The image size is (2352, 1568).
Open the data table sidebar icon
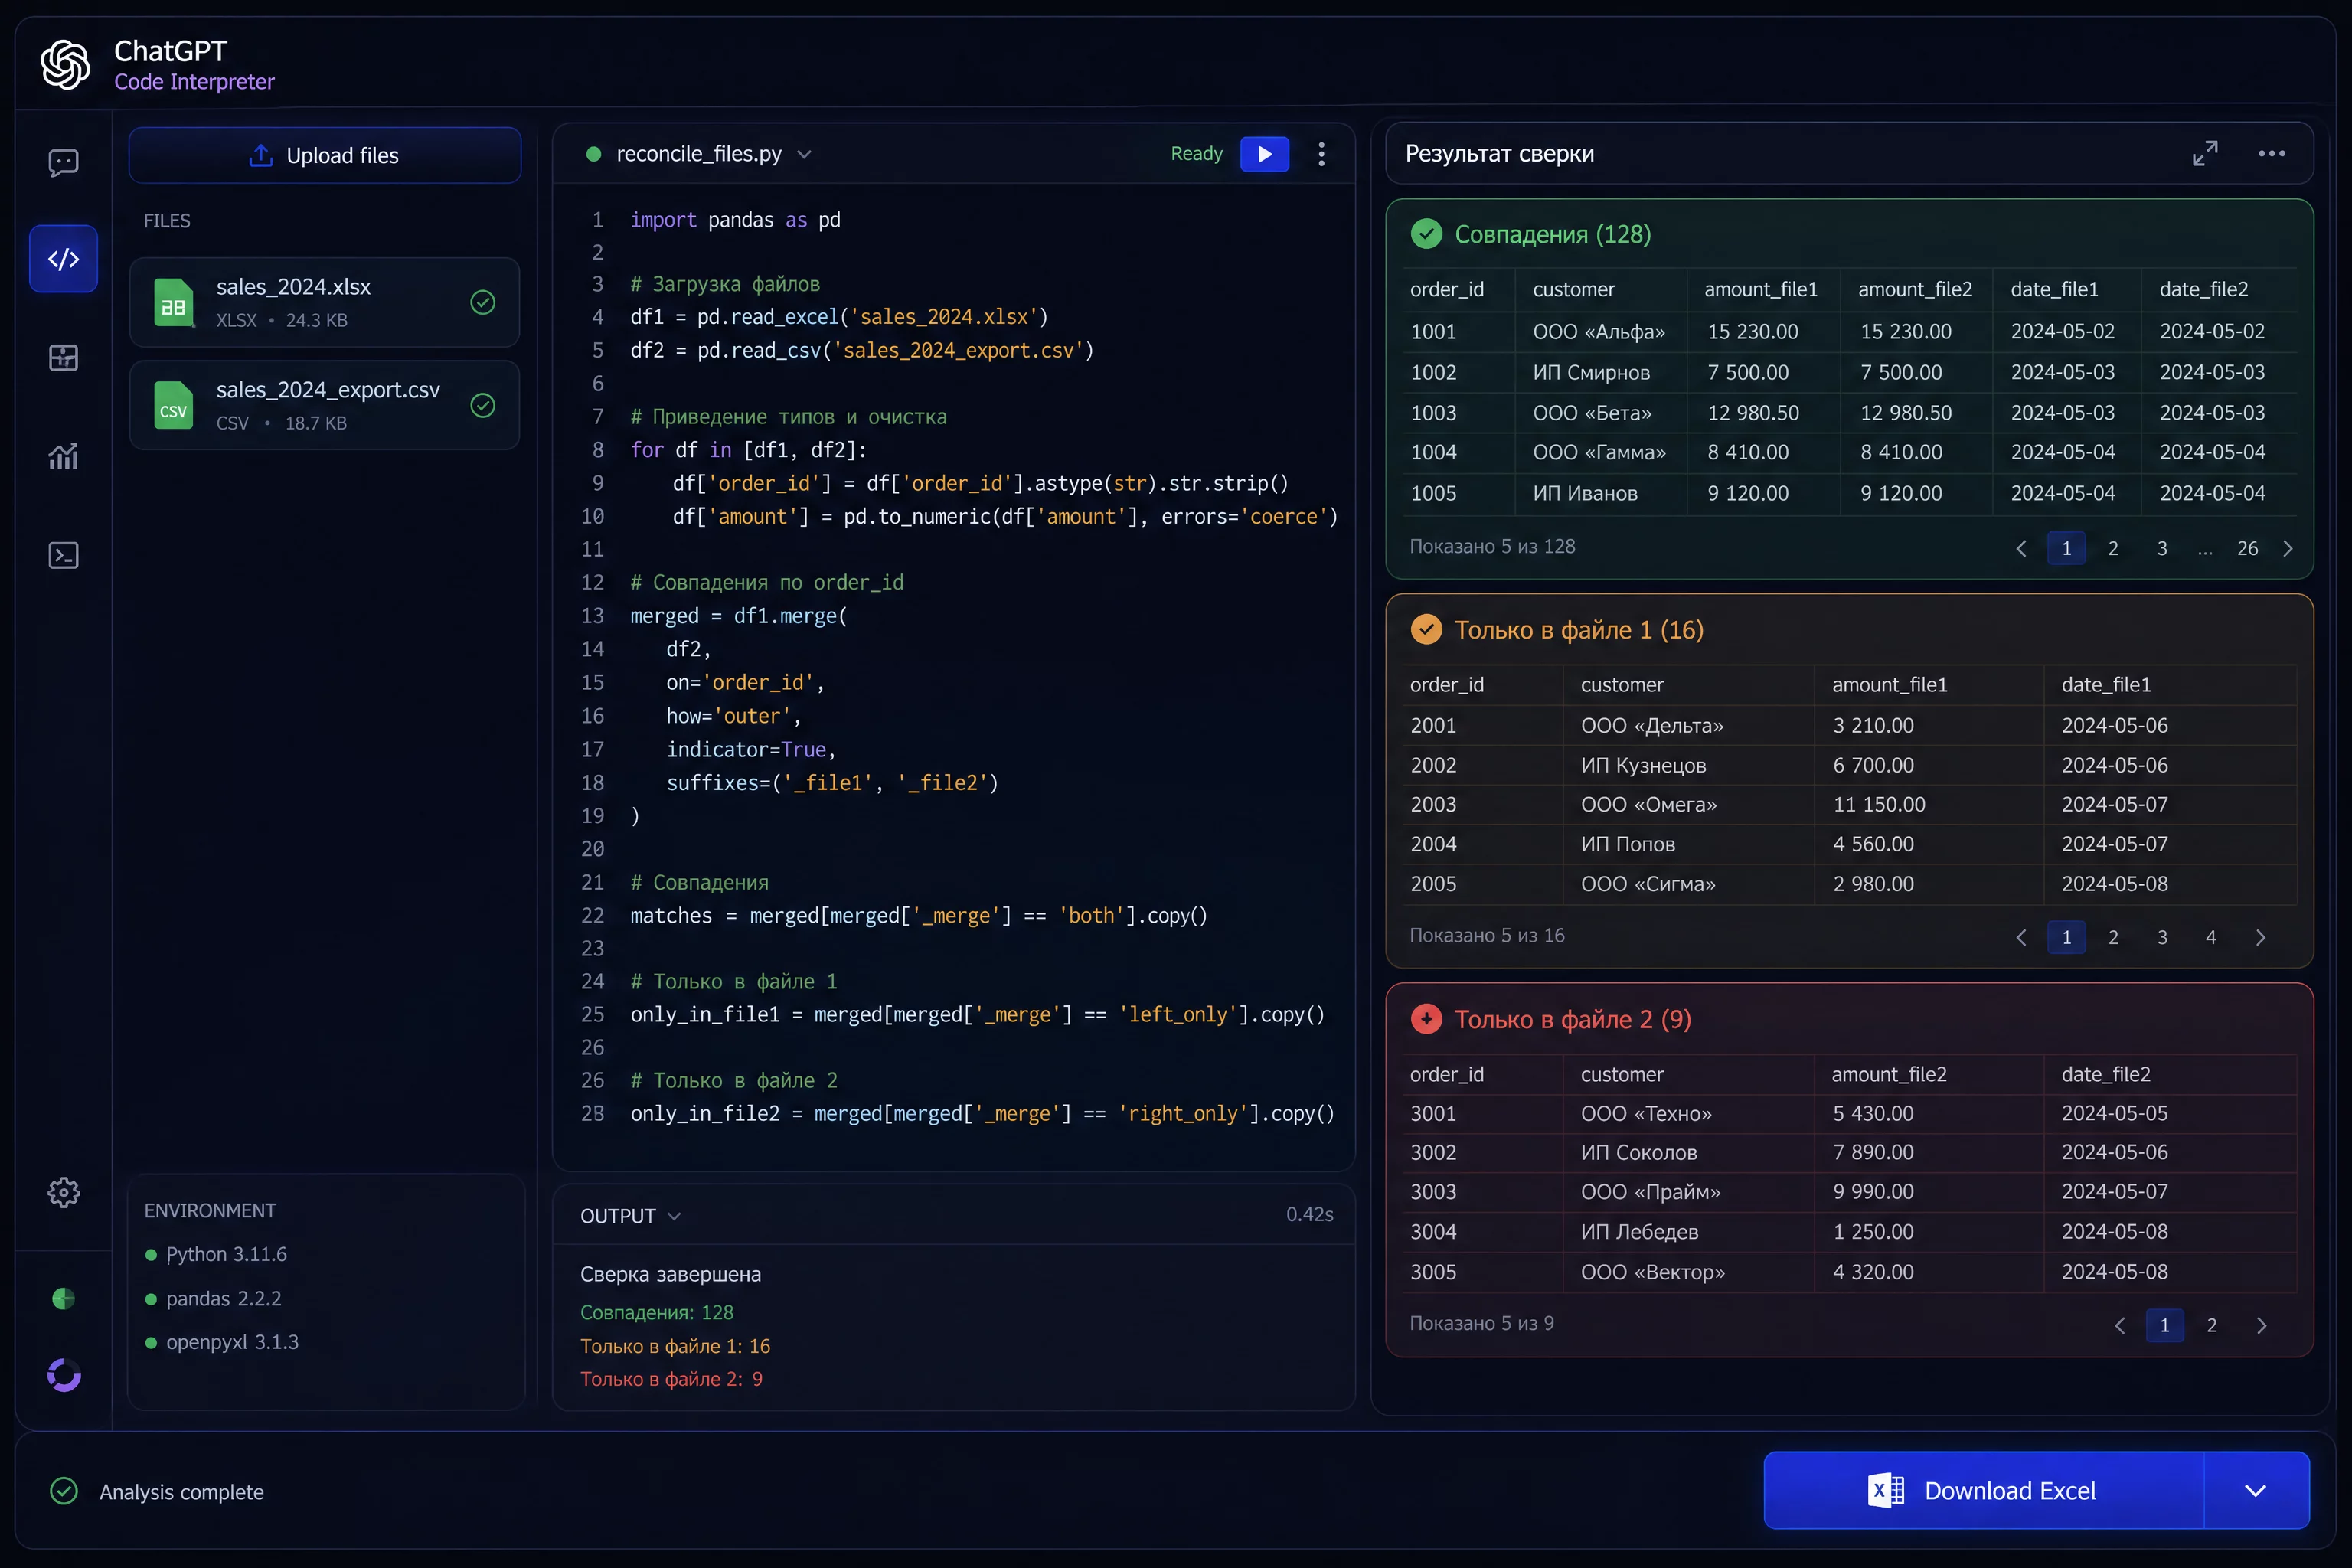point(63,357)
